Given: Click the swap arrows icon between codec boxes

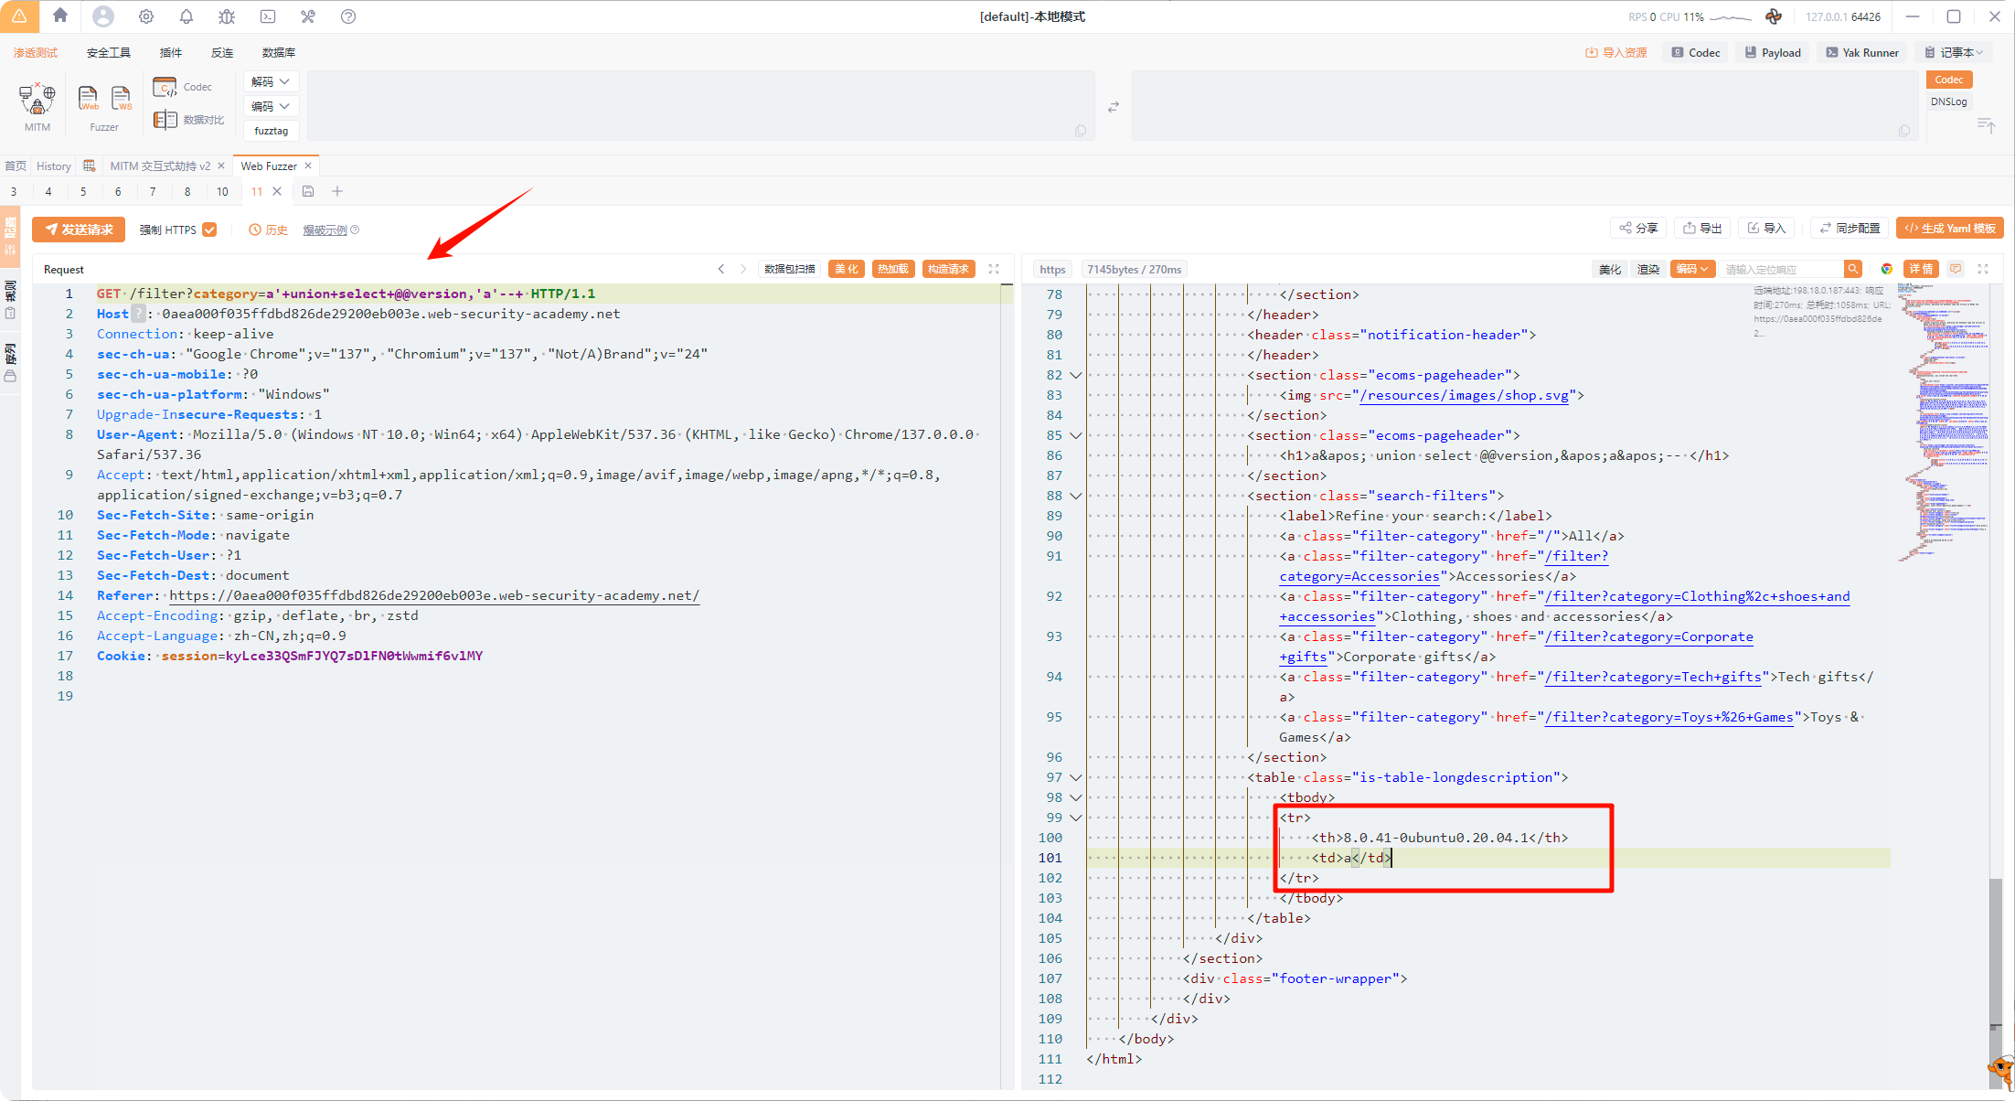Looking at the screenshot, I should coord(1114,107).
